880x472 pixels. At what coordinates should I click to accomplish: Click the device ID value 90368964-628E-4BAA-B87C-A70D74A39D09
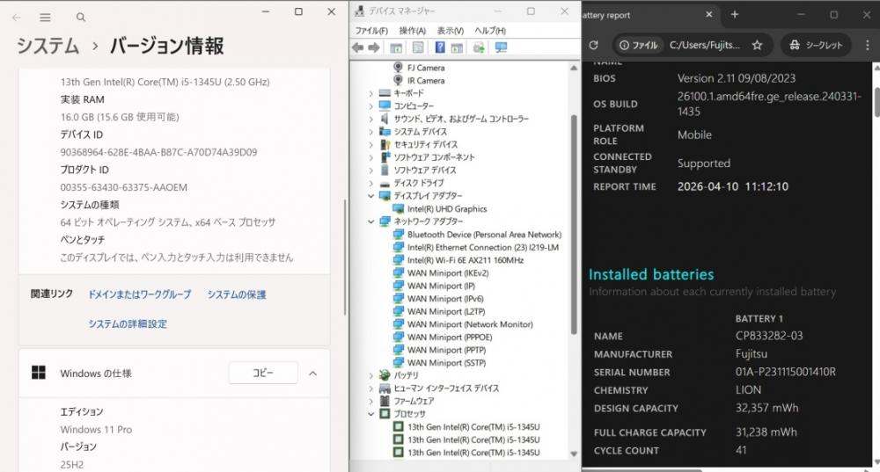[x=158, y=152]
